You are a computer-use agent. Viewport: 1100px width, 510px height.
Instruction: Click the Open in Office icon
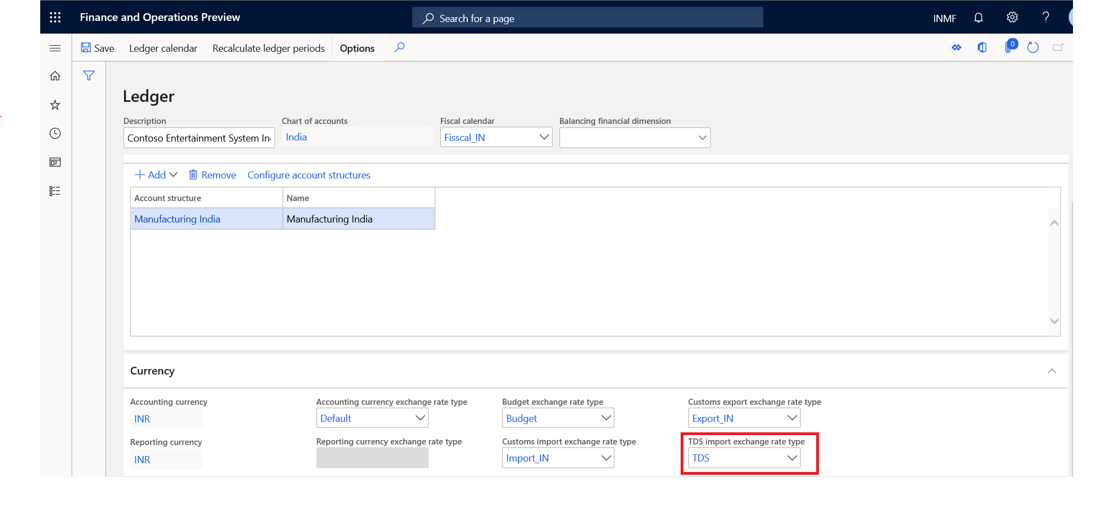(x=982, y=48)
